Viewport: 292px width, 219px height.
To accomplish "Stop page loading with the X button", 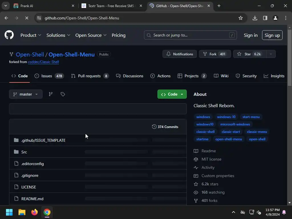I will [27, 18].
